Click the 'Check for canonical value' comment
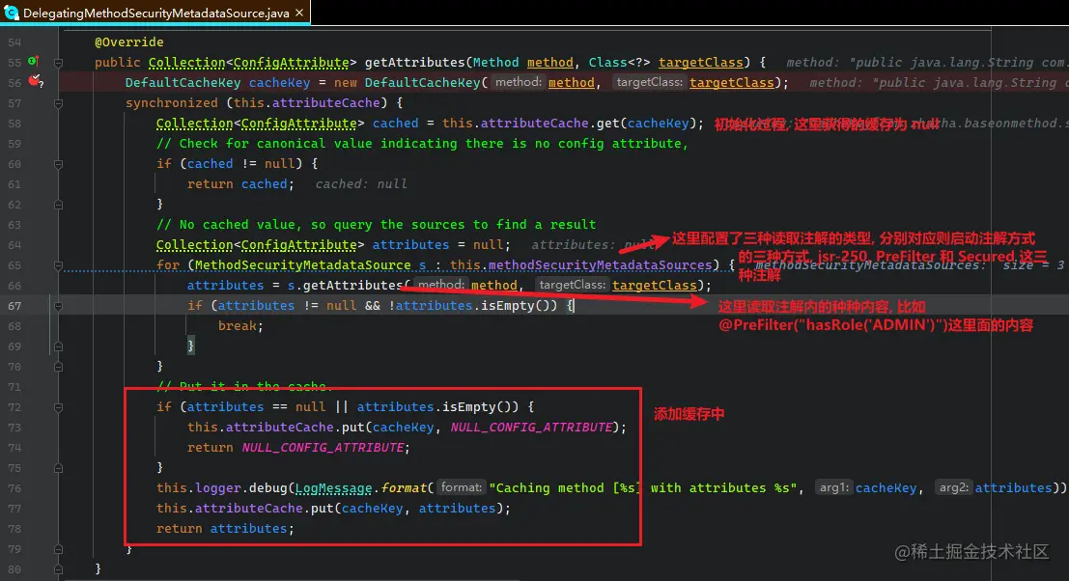Screen dimensions: 1069x581 [422, 144]
